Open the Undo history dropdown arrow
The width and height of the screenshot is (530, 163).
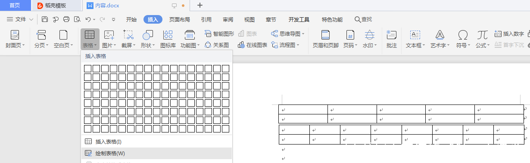94,19
